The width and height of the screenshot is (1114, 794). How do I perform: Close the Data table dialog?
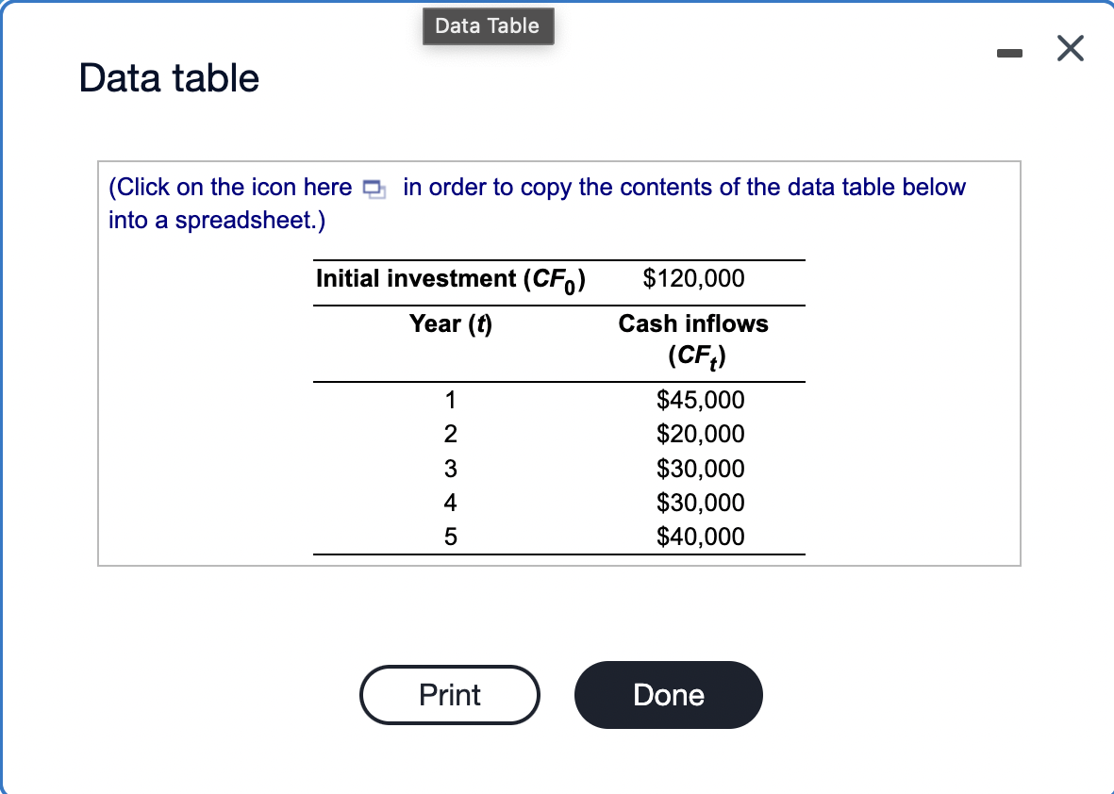[x=1070, y=48]
